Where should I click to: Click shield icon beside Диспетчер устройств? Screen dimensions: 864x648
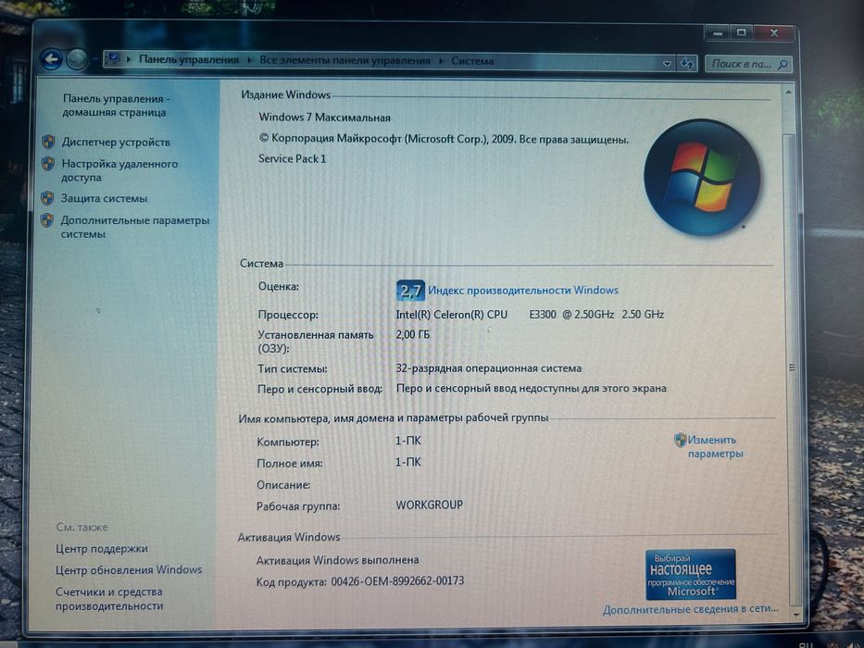pos(48,143)
